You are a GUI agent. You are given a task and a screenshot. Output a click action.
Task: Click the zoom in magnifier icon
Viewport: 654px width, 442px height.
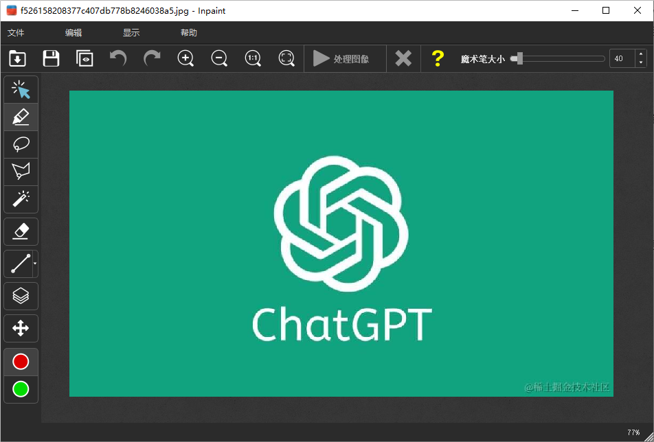click(185, 59)
